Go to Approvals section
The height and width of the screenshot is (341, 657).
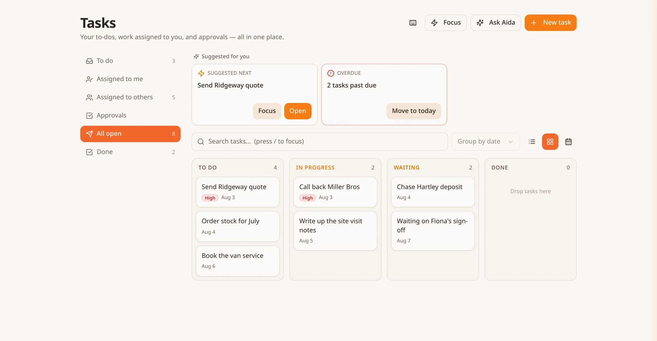coord(130,115)
